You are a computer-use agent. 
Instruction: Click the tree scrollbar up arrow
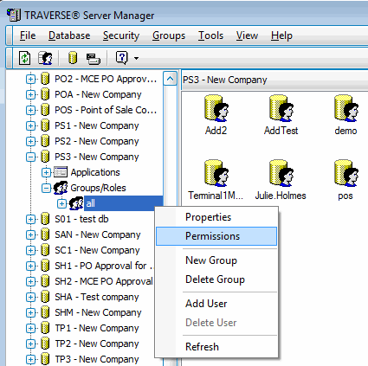pyautogui.click(x=170, y=79)
